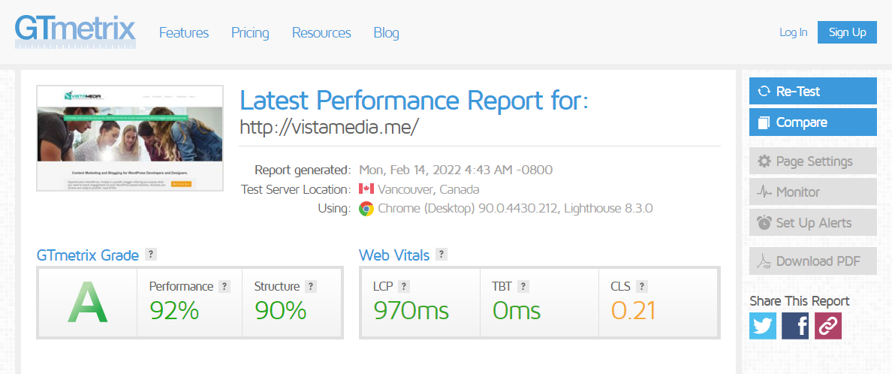
Task: Show help for LCP metric
Action: click(404, 286)
